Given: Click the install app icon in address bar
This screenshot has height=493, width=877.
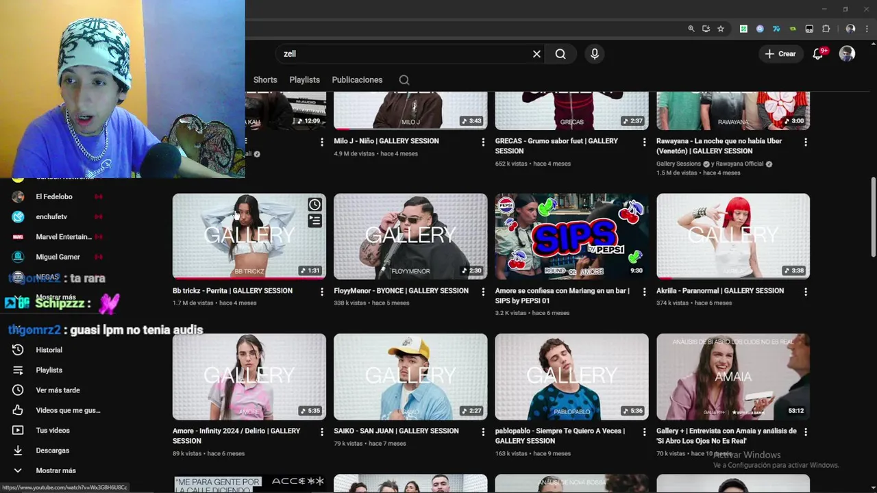Looking at the screenshot, I should pos(706,29).
